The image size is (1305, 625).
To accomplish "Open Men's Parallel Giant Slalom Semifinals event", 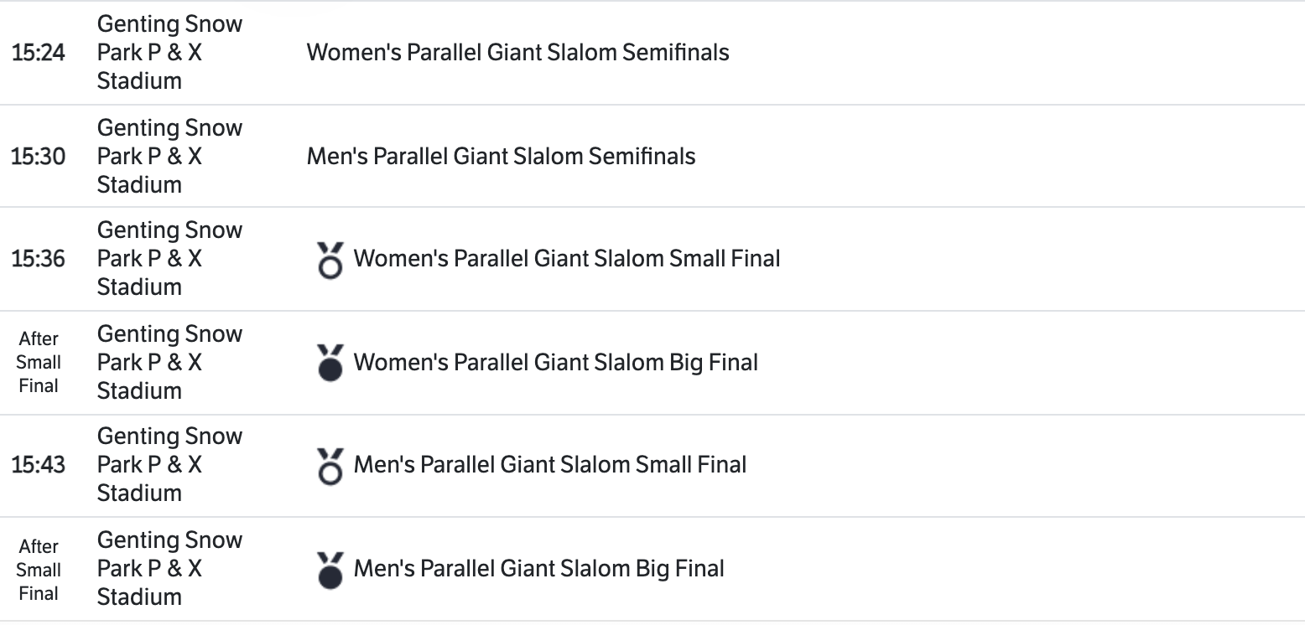I will click(501, 157).
